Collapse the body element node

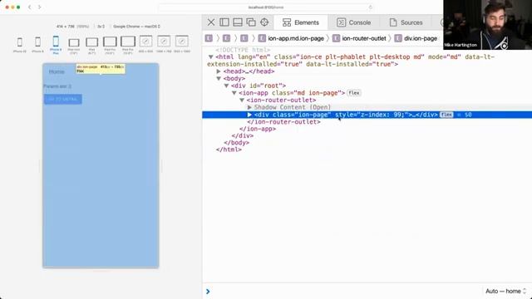(219, 78)
